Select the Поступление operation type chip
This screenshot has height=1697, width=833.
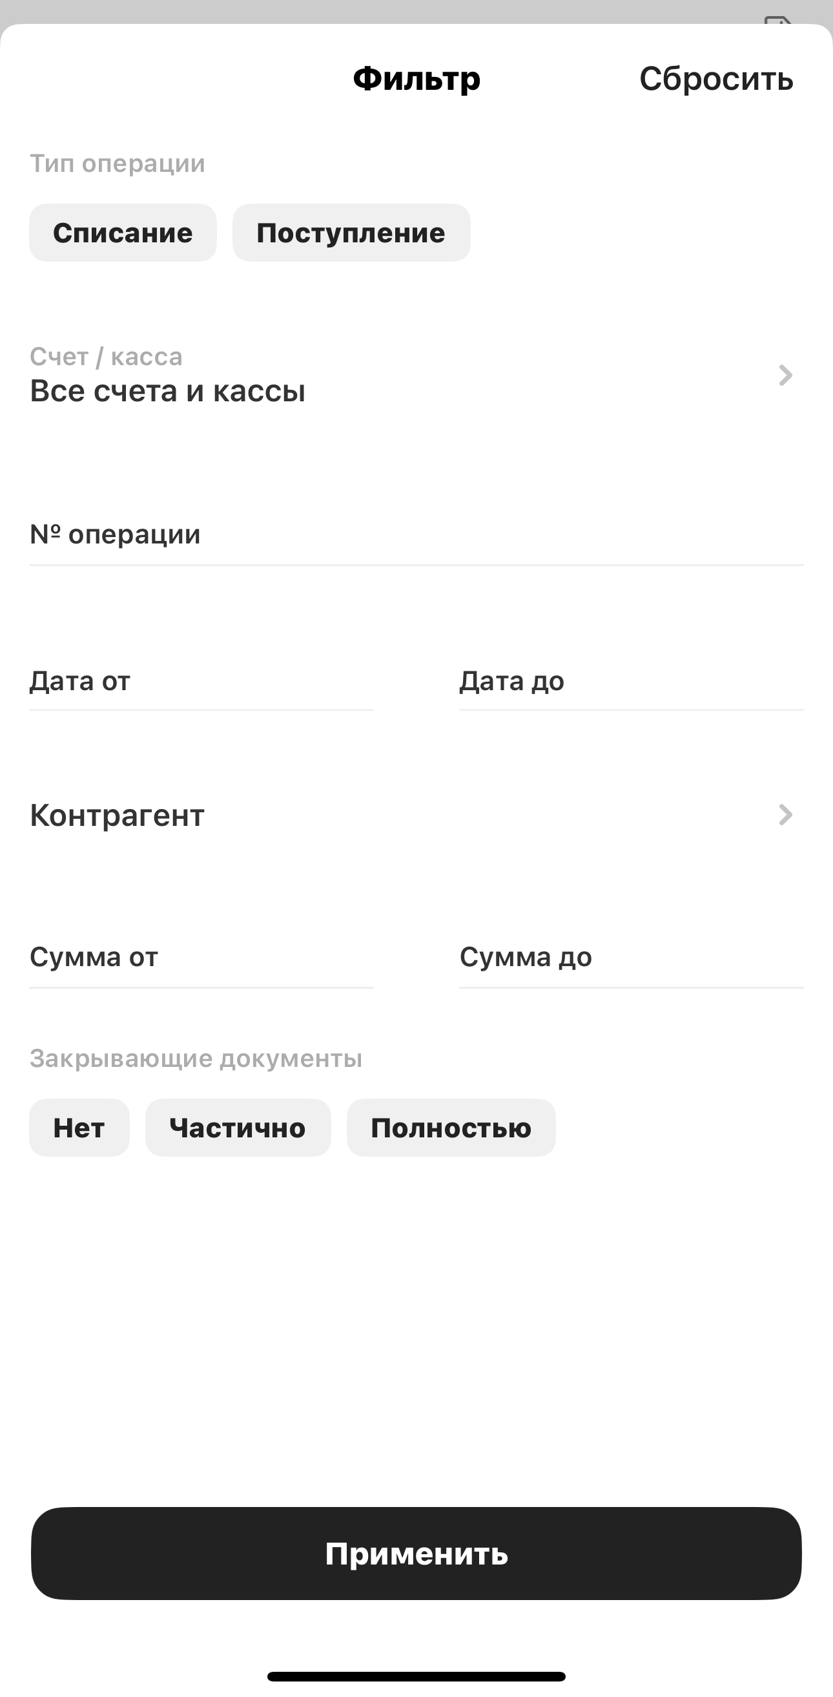(351, 233)
